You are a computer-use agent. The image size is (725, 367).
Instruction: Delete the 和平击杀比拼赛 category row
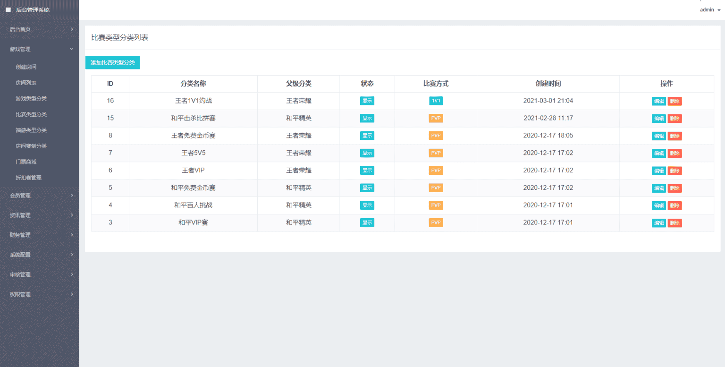coord(674,119)
